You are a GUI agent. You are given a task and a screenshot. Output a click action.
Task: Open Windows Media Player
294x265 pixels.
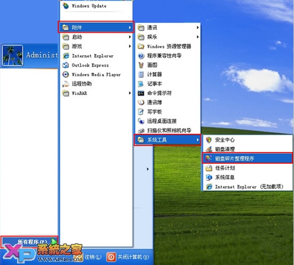click(x=96, y=74)
